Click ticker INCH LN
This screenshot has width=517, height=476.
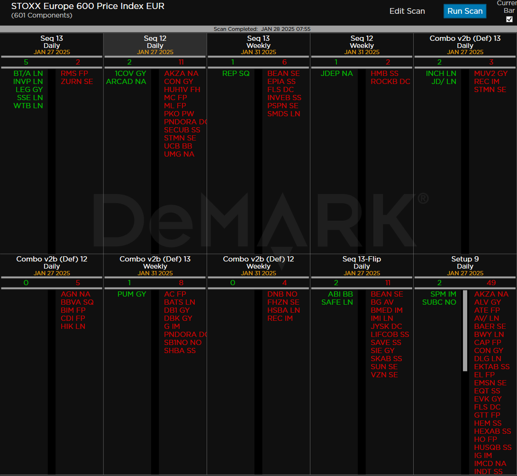(441, 74)
